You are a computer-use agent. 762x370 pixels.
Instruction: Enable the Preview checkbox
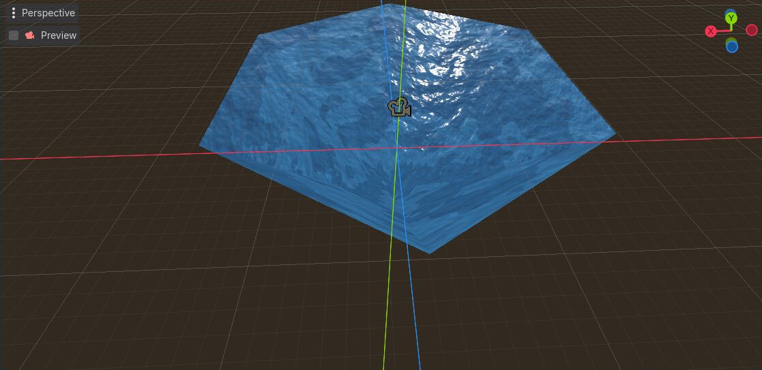coord(14,35)
